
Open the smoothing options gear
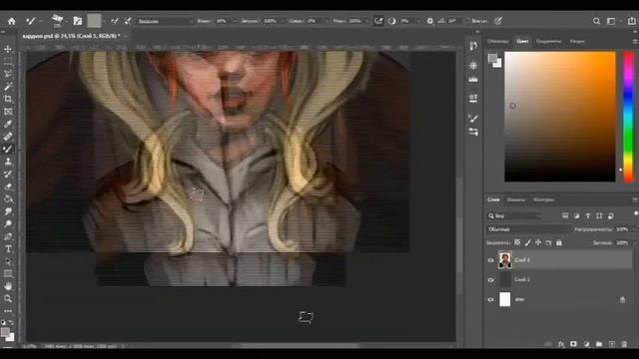(430, 21)
